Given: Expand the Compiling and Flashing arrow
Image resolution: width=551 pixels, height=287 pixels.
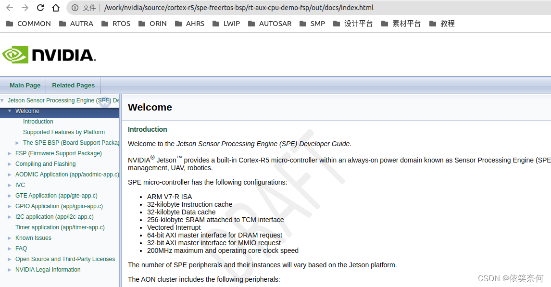Looking at the screenshot, I should [10, 164].
